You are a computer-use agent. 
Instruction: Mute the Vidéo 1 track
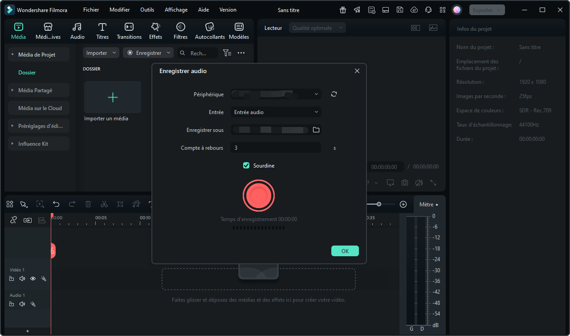22,279
